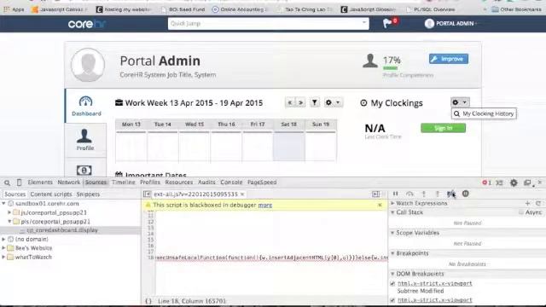Uncheck the first html.x-strict.x-viewport DOM breakpoint

pos(392,284)
